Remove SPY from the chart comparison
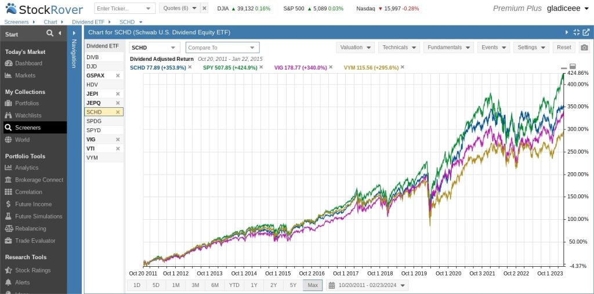 point(261,67)
